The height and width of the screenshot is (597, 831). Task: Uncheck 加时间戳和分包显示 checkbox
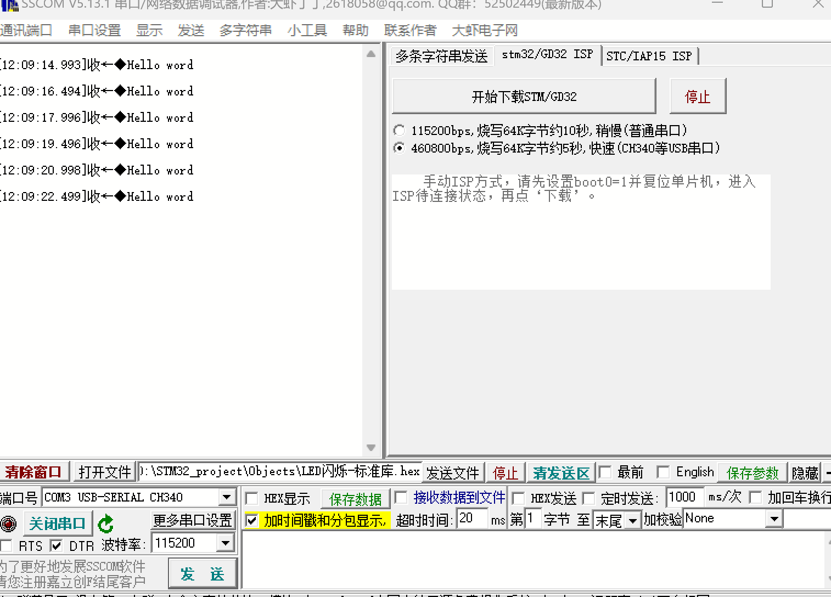point(251,520)
